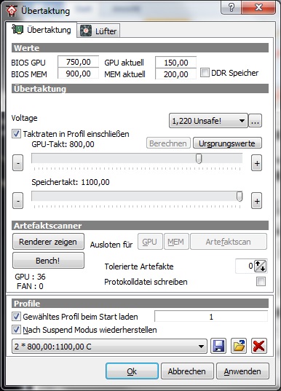Click Renderer zeigen button
Image resolution: width=281 pixels, height=391 pixels.
(x=48, y=242)
